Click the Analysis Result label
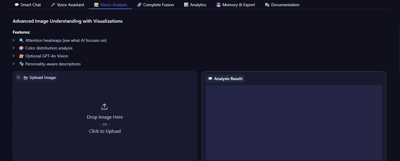This screenshot has width=400, height=161. 225,79
